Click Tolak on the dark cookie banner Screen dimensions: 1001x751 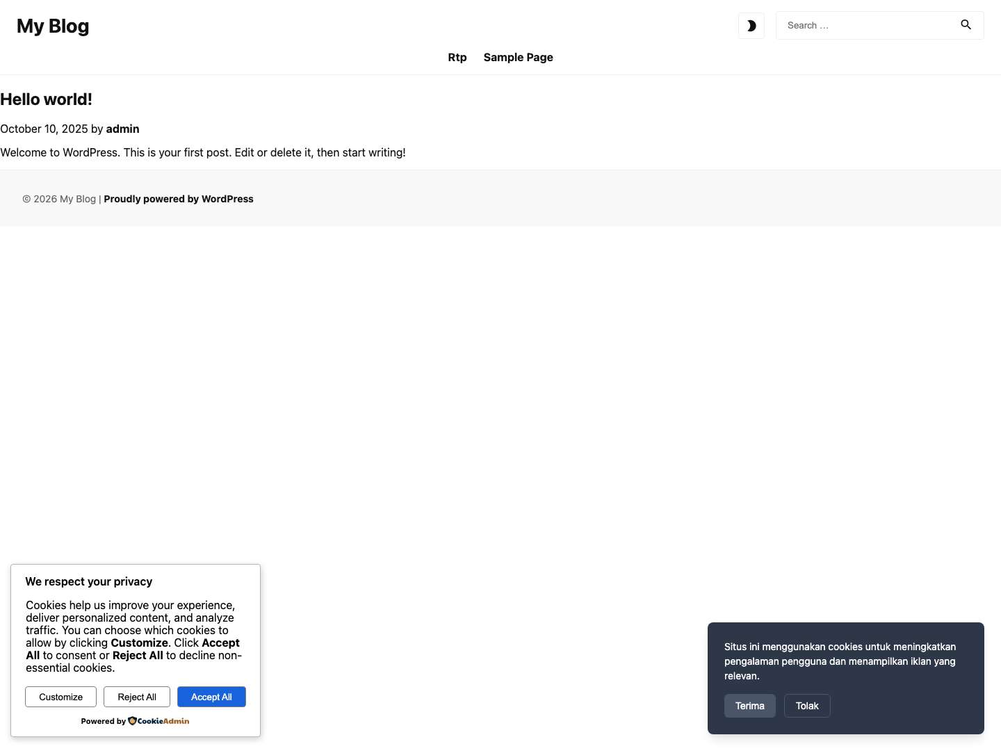[x=806, y=705]
